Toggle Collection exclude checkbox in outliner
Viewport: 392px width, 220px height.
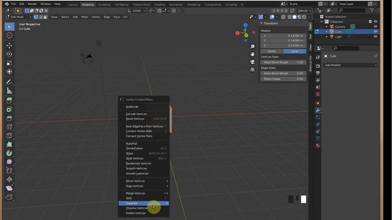pos(370,21)
